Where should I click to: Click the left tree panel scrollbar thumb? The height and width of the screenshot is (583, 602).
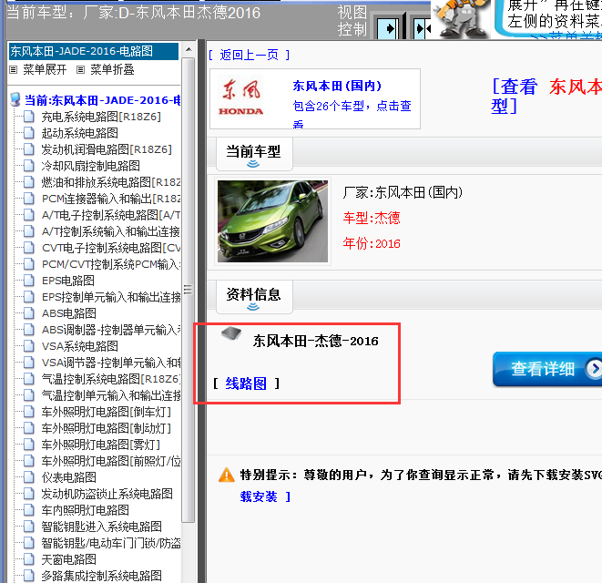pos(189,290)
